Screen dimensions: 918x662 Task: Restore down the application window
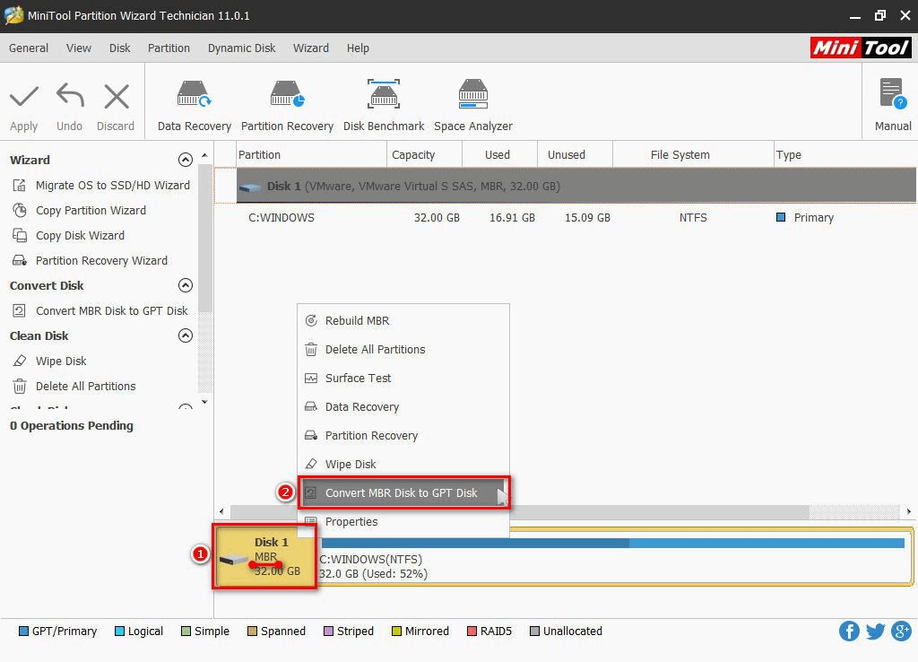click(880, 15)
